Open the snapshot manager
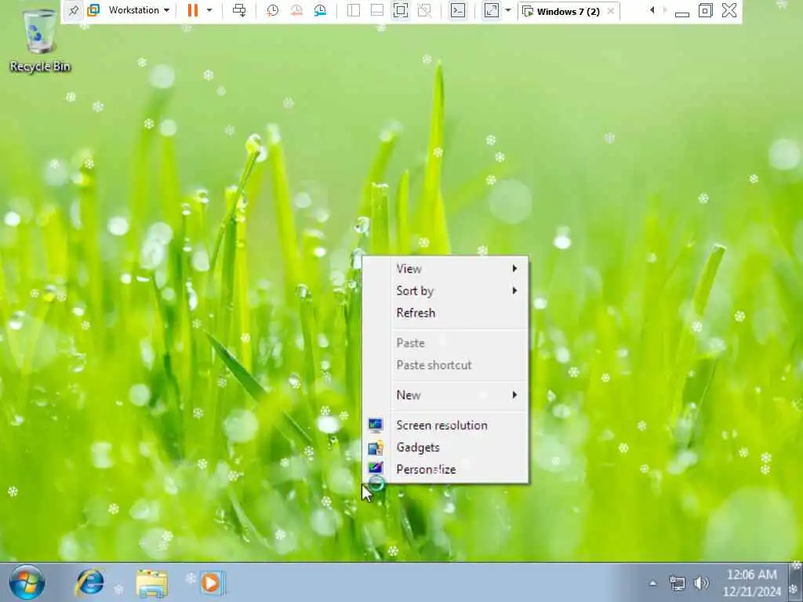 pyautogui.click(x=321, y=10)
